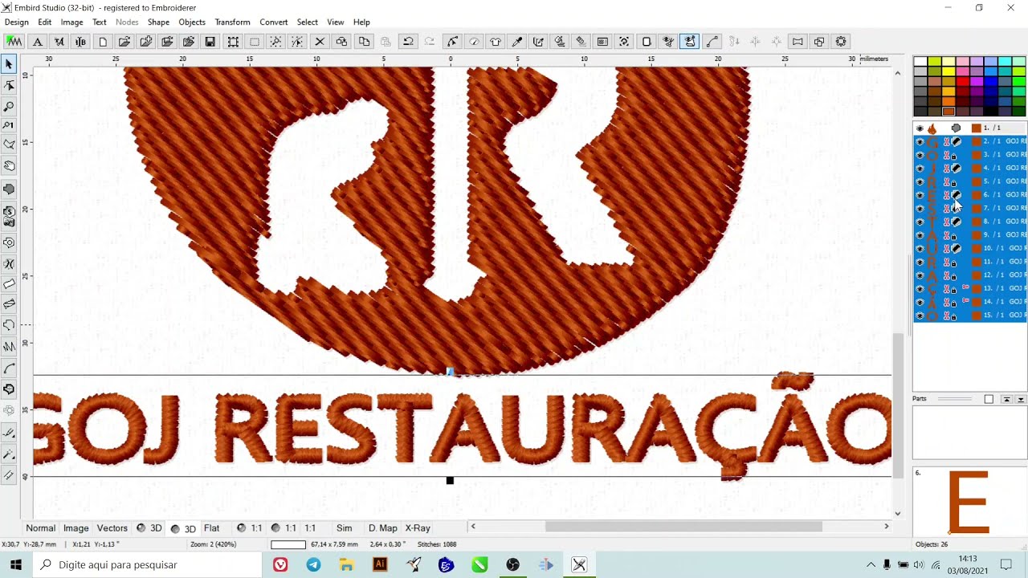This screenshot has height=578, width=1028.
Task: Open file using the folder icon
Action: [124, 42]
